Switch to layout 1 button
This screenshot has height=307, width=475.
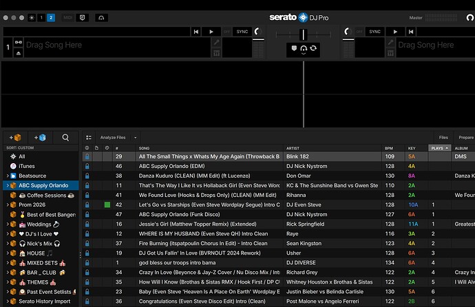tap(41, 18)
